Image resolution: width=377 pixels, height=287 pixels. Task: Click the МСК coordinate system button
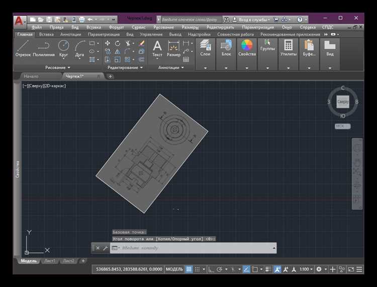click(x=342, y=126)
